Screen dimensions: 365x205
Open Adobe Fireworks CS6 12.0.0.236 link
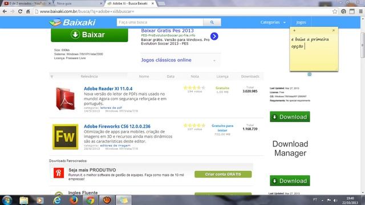coord(117,126)
